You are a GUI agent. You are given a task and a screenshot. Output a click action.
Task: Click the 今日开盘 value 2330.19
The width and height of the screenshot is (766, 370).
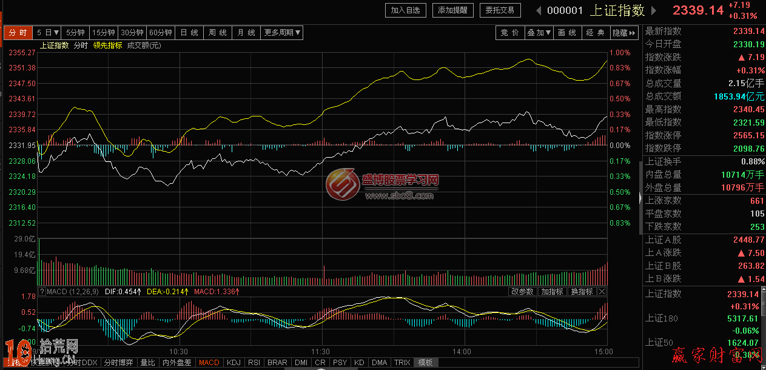click(749, 44)
